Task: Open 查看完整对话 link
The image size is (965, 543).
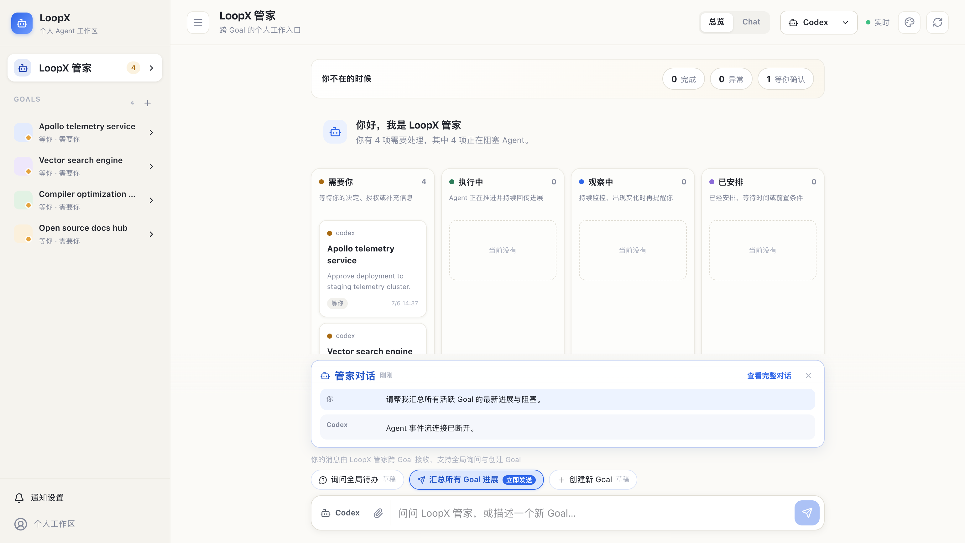Action: click(769, 376)
